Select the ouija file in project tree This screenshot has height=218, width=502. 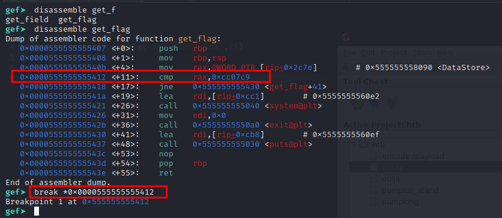[391, 178]
